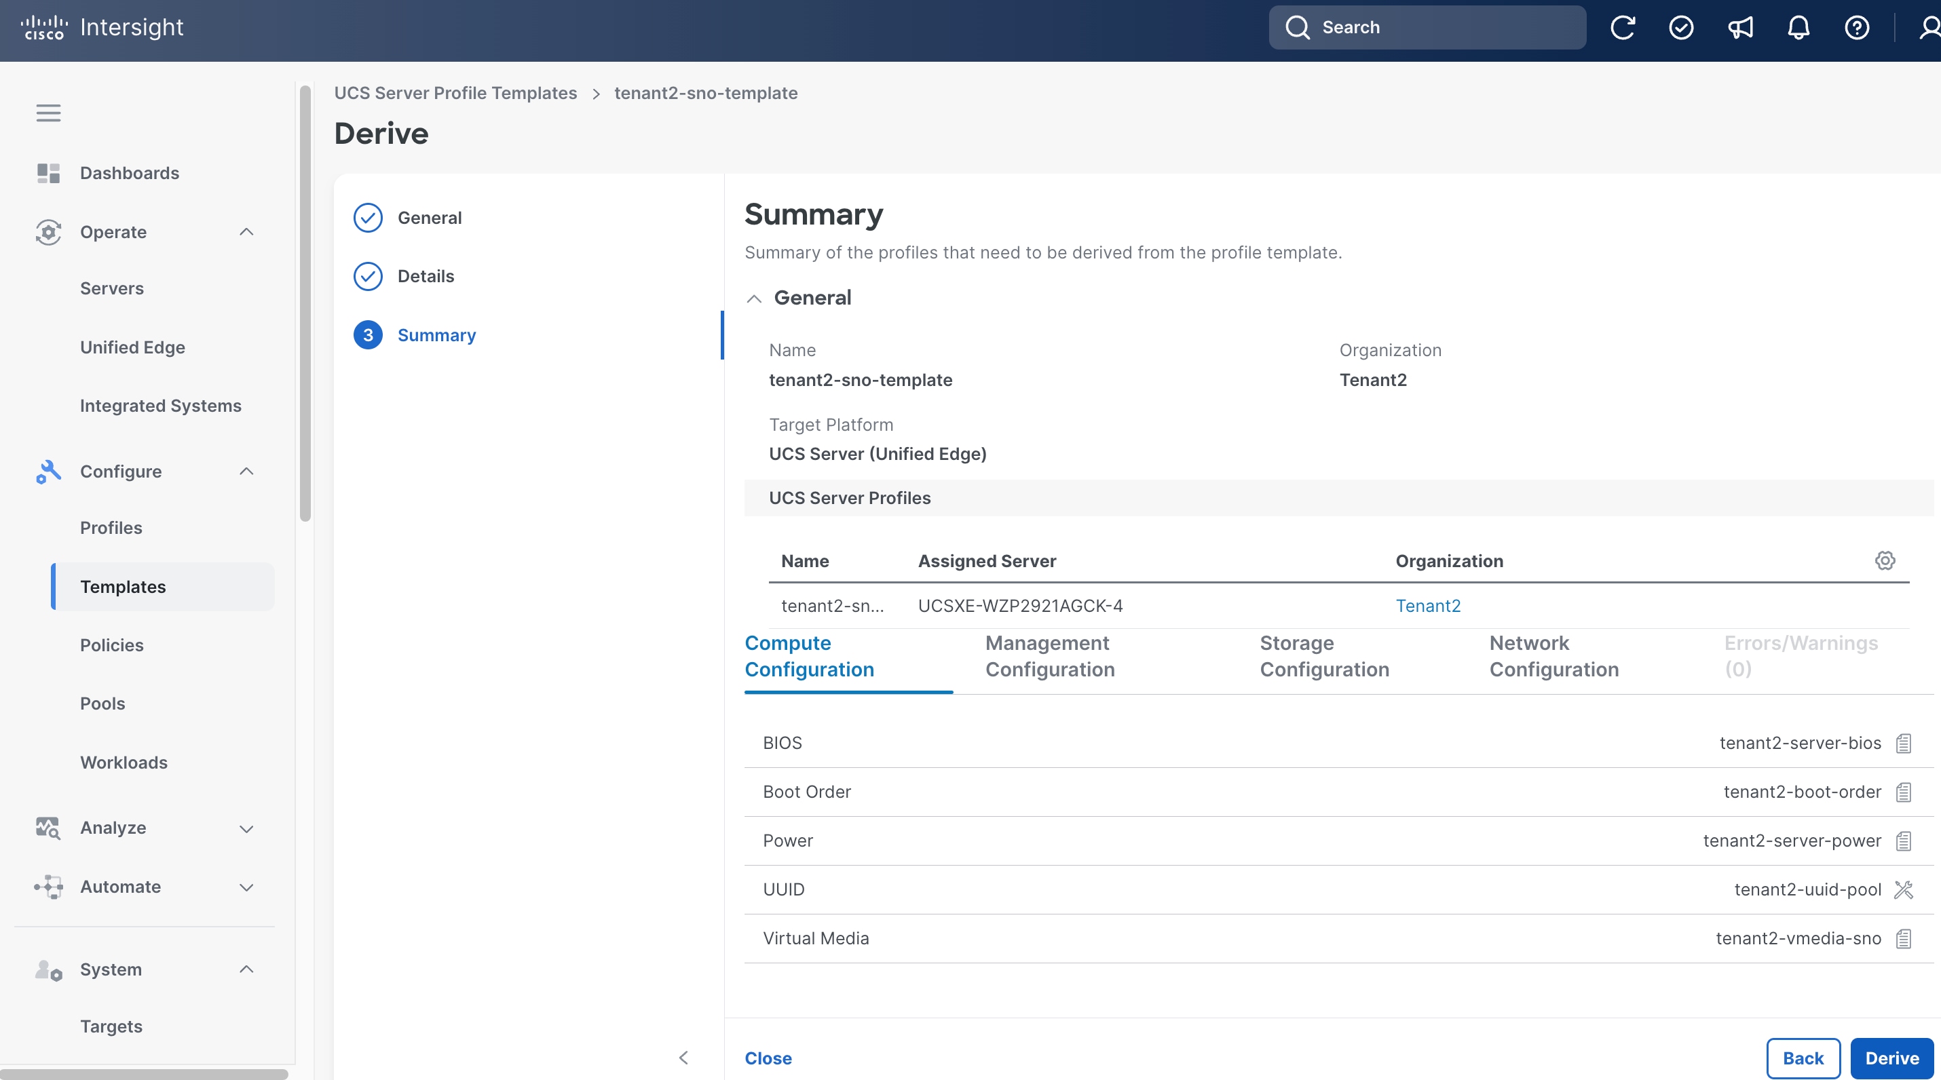This screenshot has height=1080, width=1941.
Task: View the tenant2-server-bios policy details icon
Action: [1904, 744]
